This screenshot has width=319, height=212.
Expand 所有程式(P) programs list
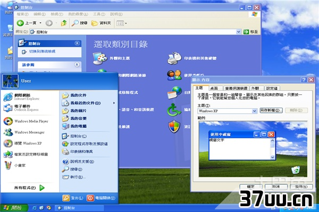(29, 188)
